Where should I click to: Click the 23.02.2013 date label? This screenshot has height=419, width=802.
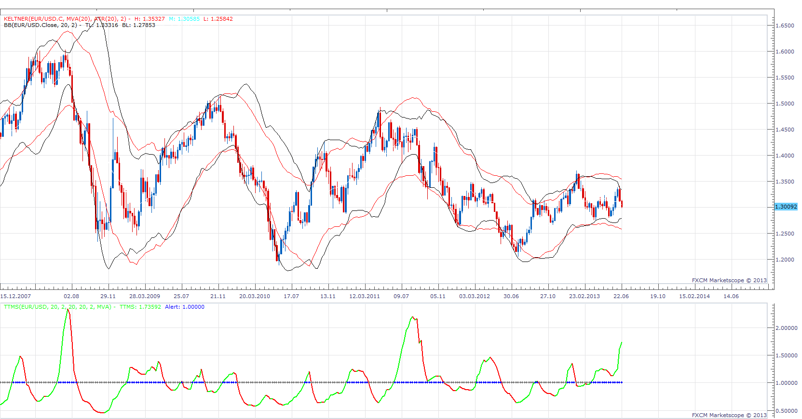(585, 296)
